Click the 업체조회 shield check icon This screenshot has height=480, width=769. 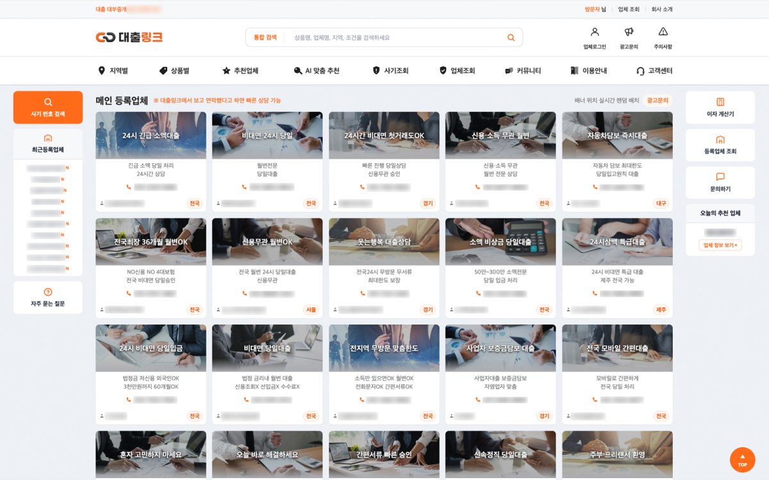[443, 70]
